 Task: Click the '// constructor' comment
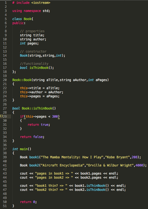(33, 52)
